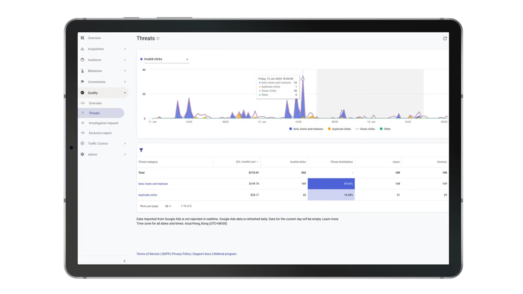
Task: Click the Acquisition download icon in sidebar
Action: 82,49
